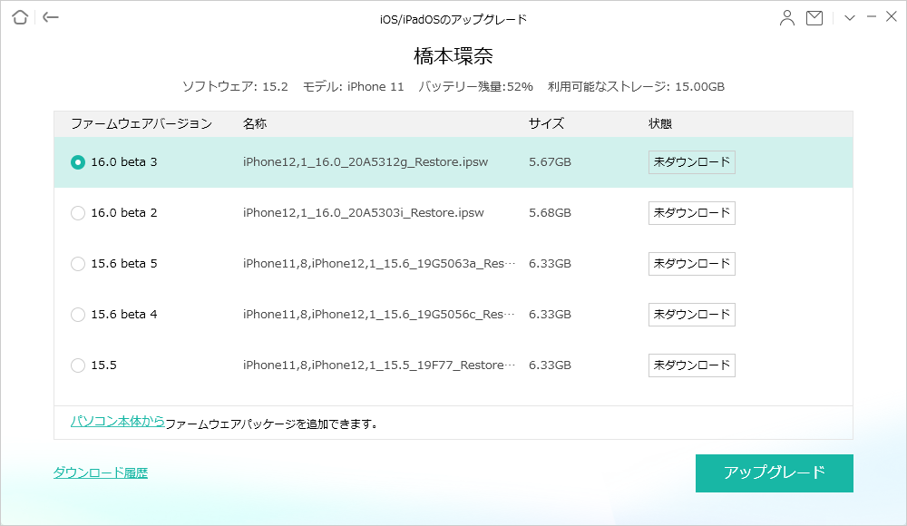Click file name containing 15.6_19G5063a

(379, 264)
